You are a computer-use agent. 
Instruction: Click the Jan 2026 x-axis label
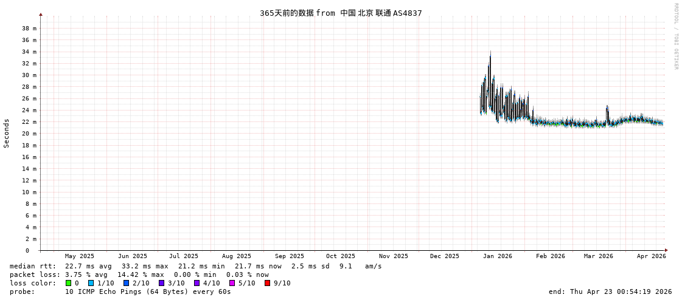[497, 256]
